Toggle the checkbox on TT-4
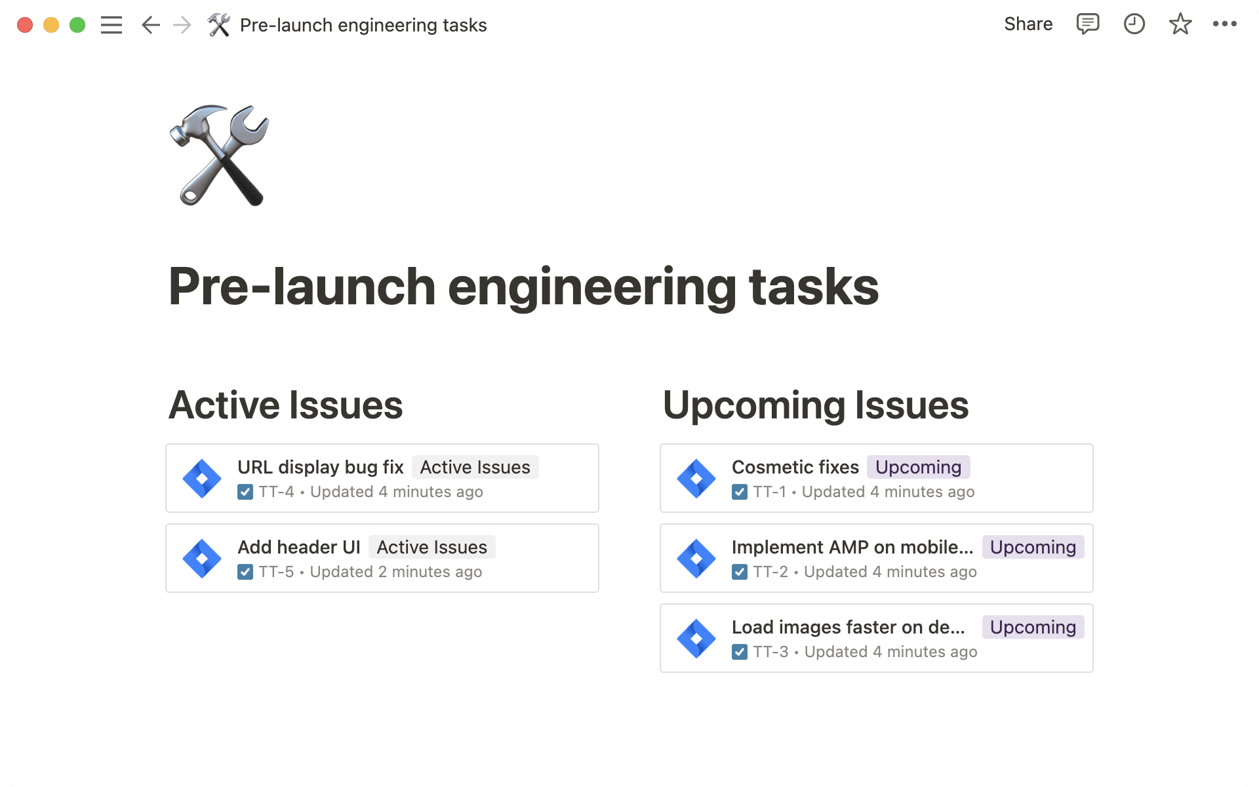1259x787 pixels. [245, 491]
